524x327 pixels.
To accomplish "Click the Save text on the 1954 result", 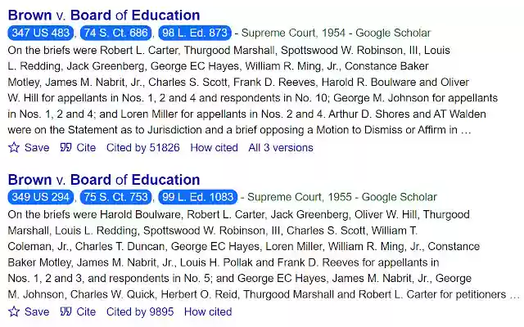I will 37,148.
